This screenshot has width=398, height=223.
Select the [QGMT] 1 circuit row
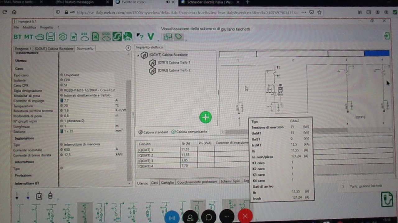pos(192,150)
